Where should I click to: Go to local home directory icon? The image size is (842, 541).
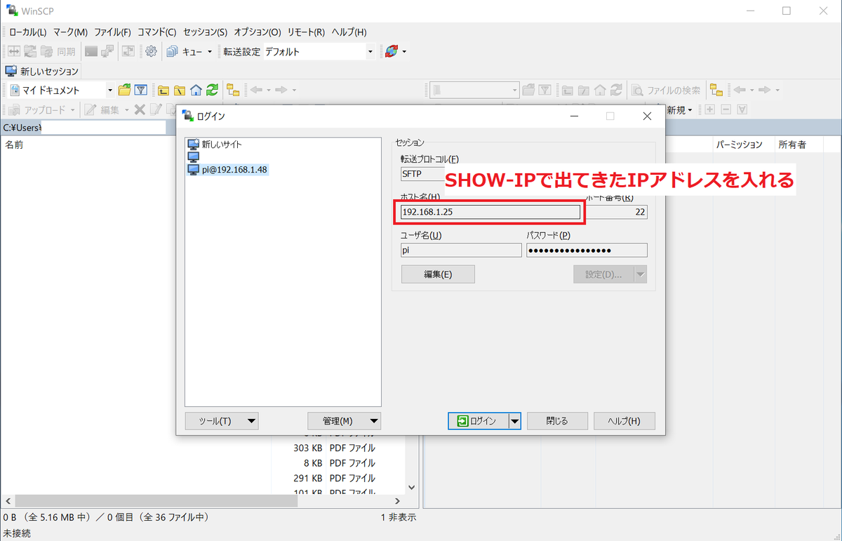(x=196, y=90)
